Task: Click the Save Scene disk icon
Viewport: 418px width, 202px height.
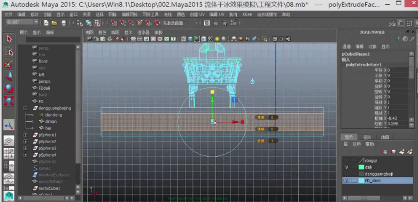Action: click(x=64, y=23)
